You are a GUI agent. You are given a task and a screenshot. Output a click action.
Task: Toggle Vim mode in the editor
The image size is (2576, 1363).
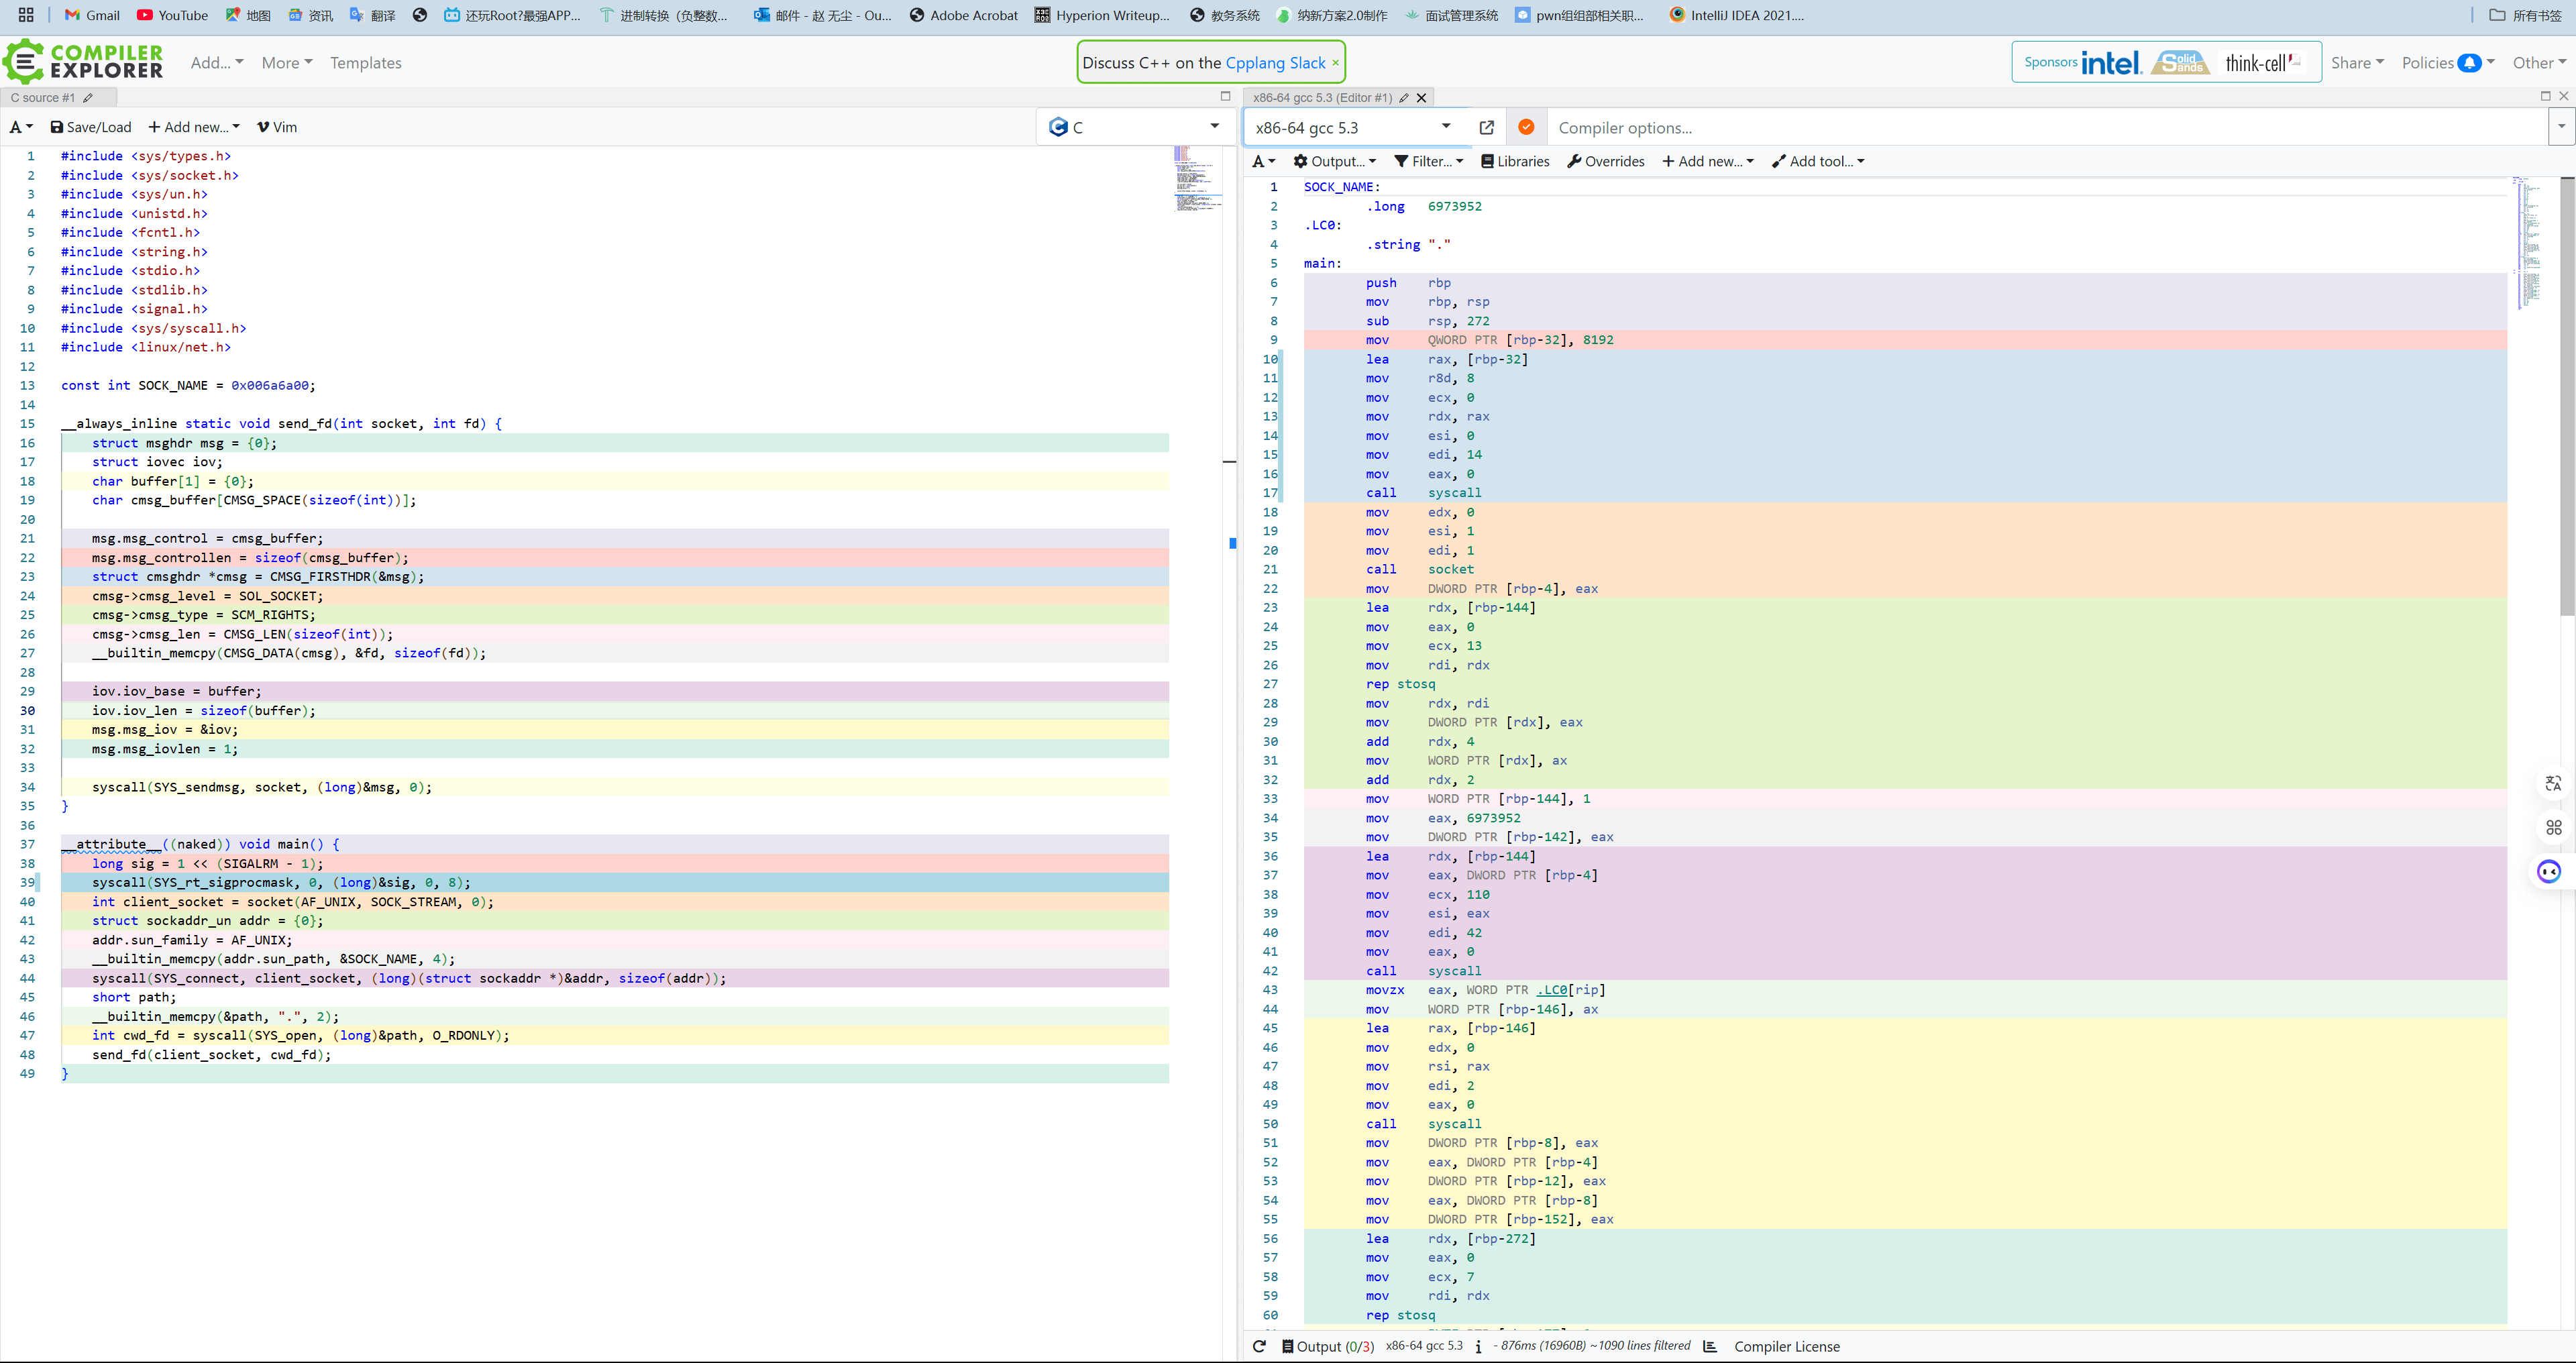[x=277, y=127]
